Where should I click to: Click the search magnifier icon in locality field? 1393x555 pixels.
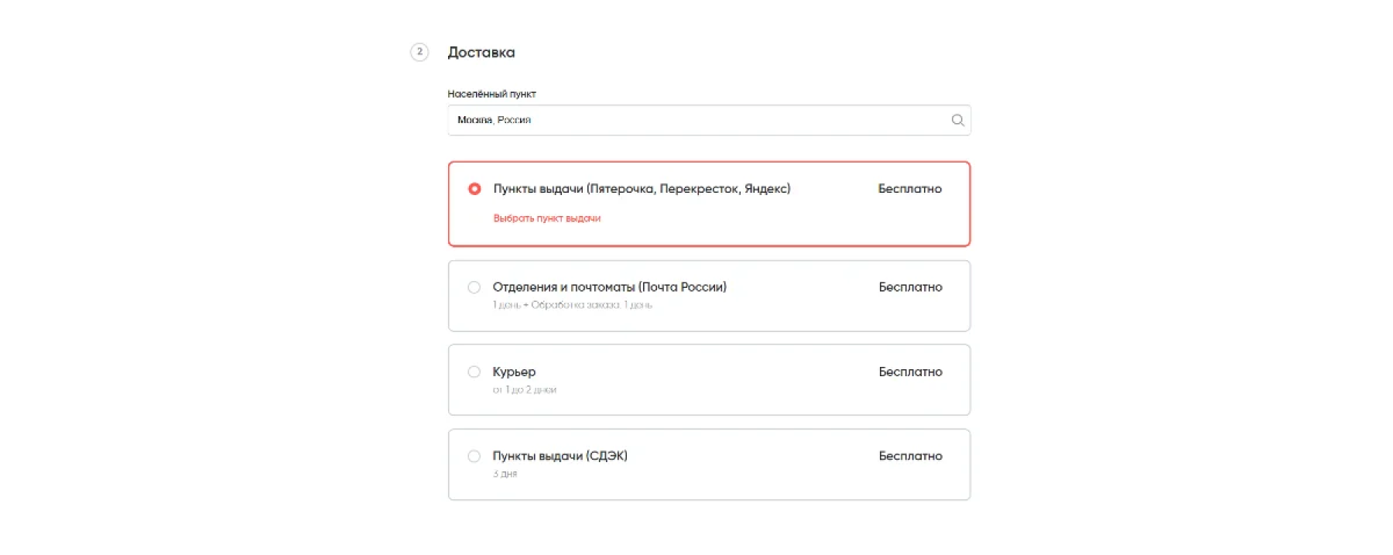coord(957,120)
